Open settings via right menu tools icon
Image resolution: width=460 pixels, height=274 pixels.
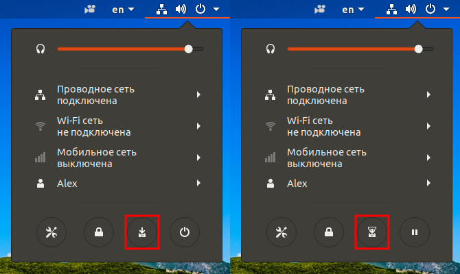(281, 232)
